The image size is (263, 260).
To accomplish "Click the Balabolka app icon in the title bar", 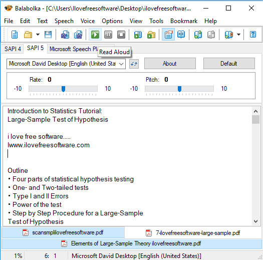I will pos(9,8).
